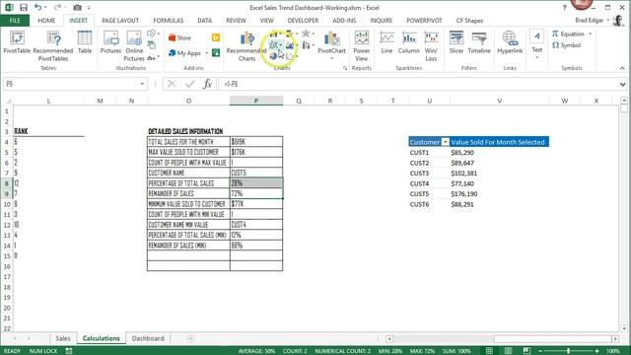This screenshot has width=631, height=355.
Task: Insert a pie chart from Charts group
Action: (x=273, y=56)
